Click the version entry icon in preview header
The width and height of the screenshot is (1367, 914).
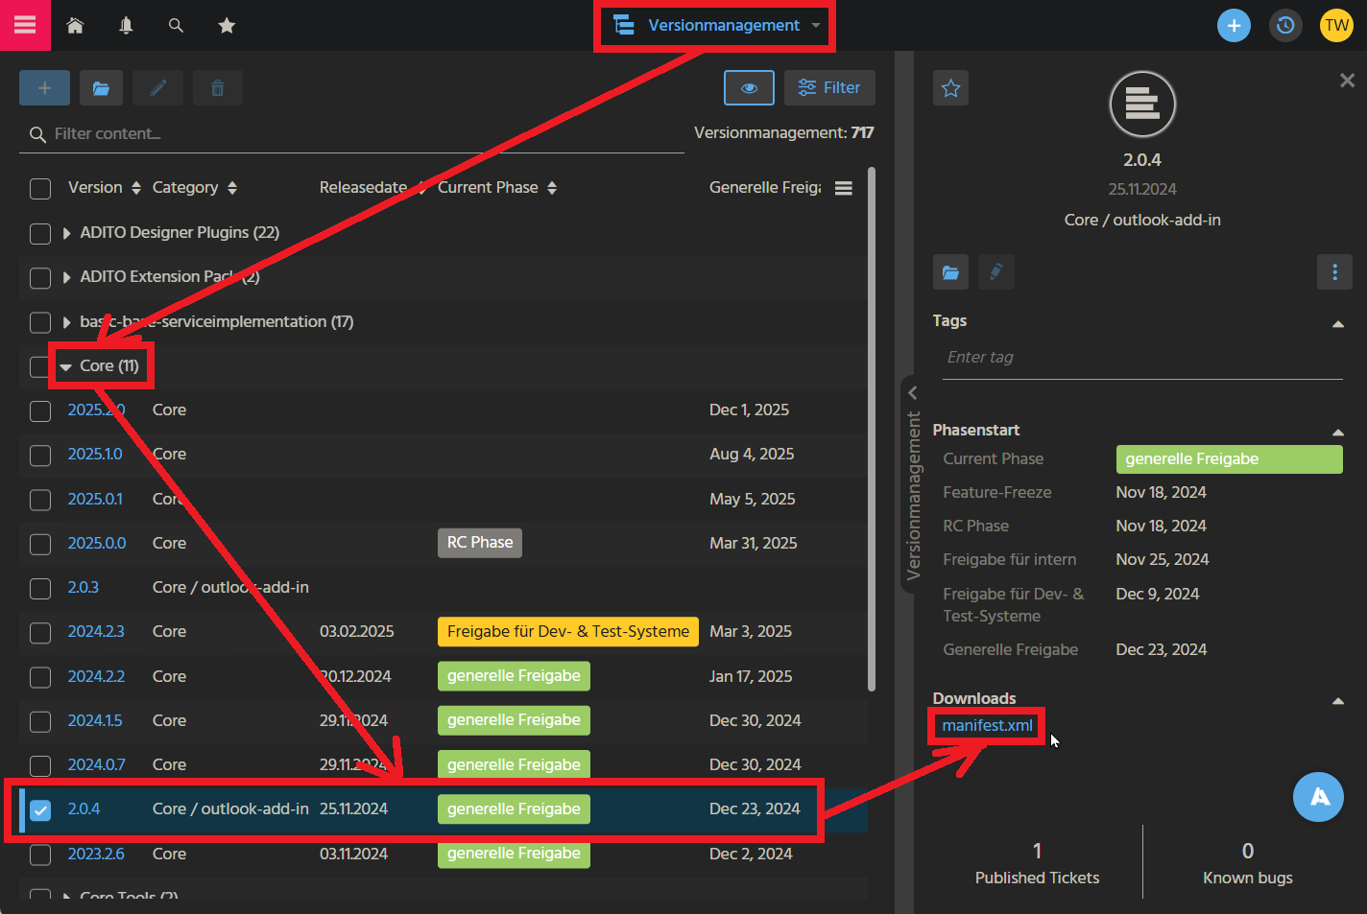coord(1142,104)
